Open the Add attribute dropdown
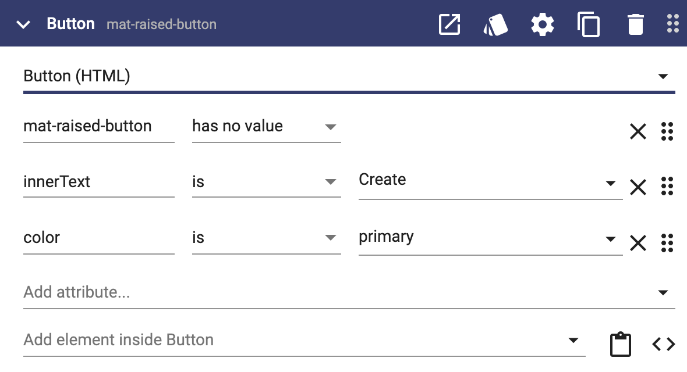Image resolution: width=687 pixels, height=372 pixels. (349, 292)
